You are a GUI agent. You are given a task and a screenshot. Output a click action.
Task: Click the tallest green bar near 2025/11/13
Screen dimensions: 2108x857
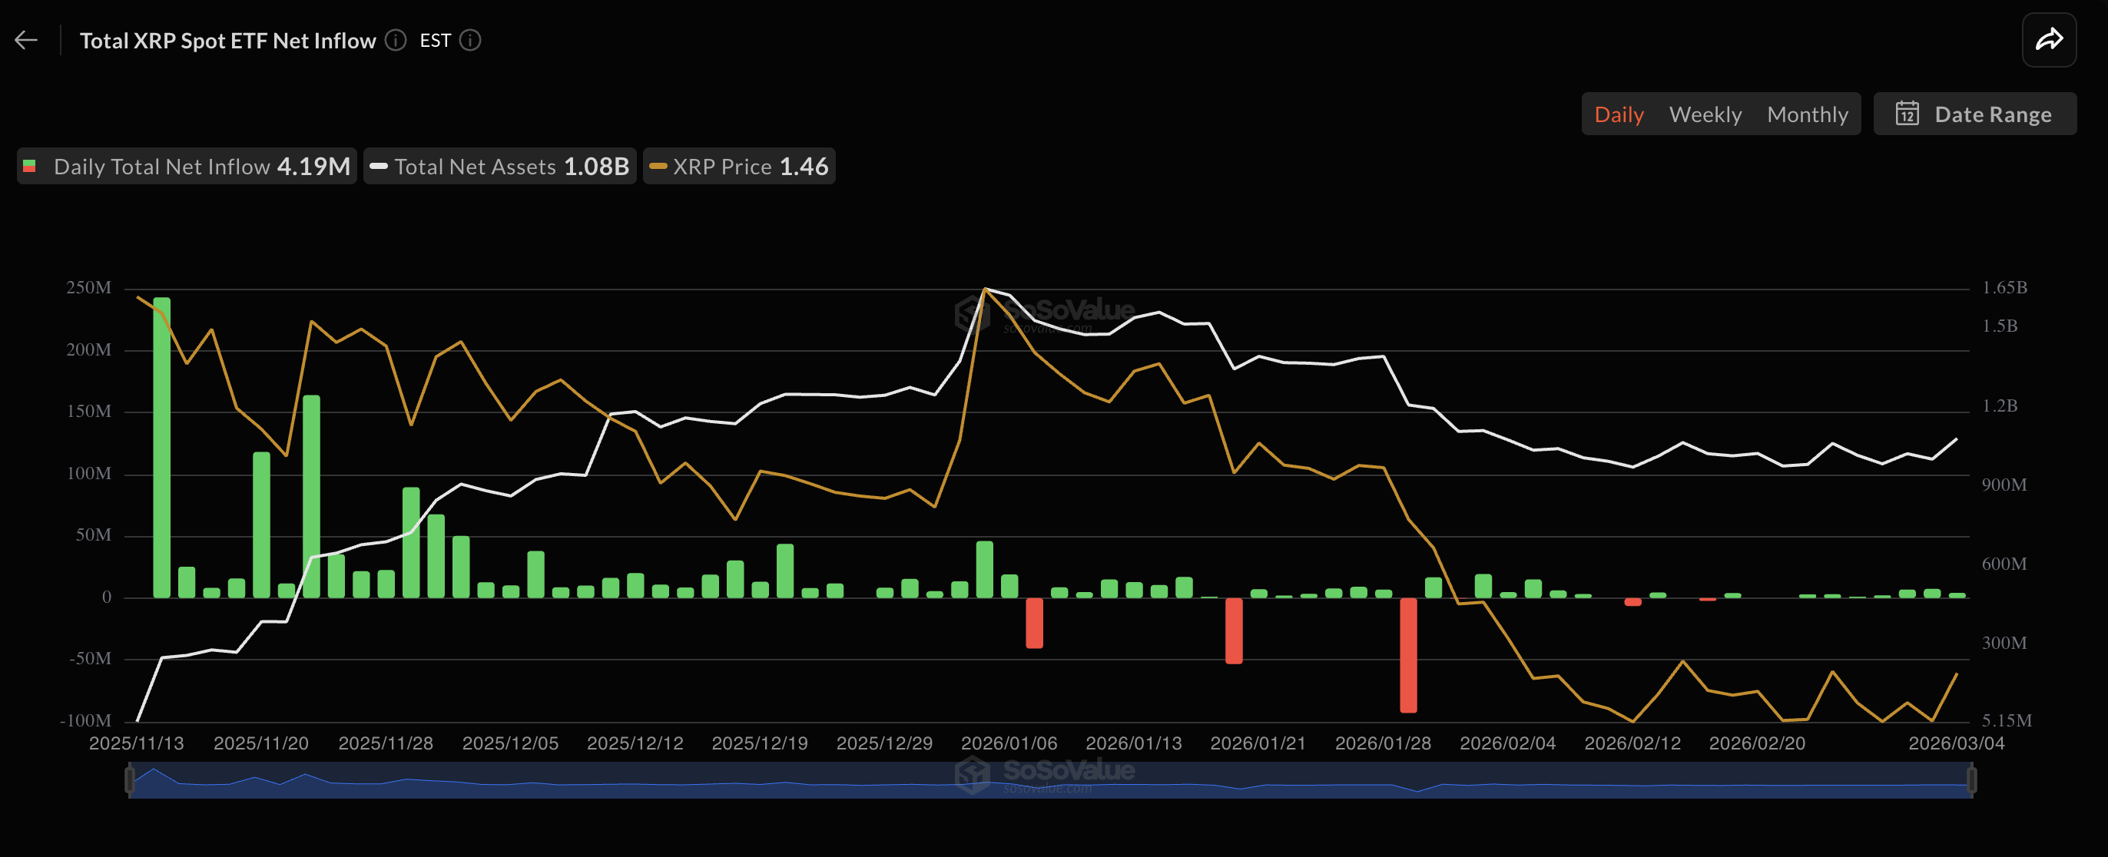click(162, 446)
